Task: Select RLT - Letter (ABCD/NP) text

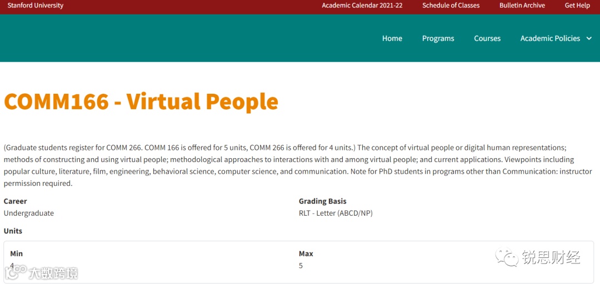Action: point(336,214)
